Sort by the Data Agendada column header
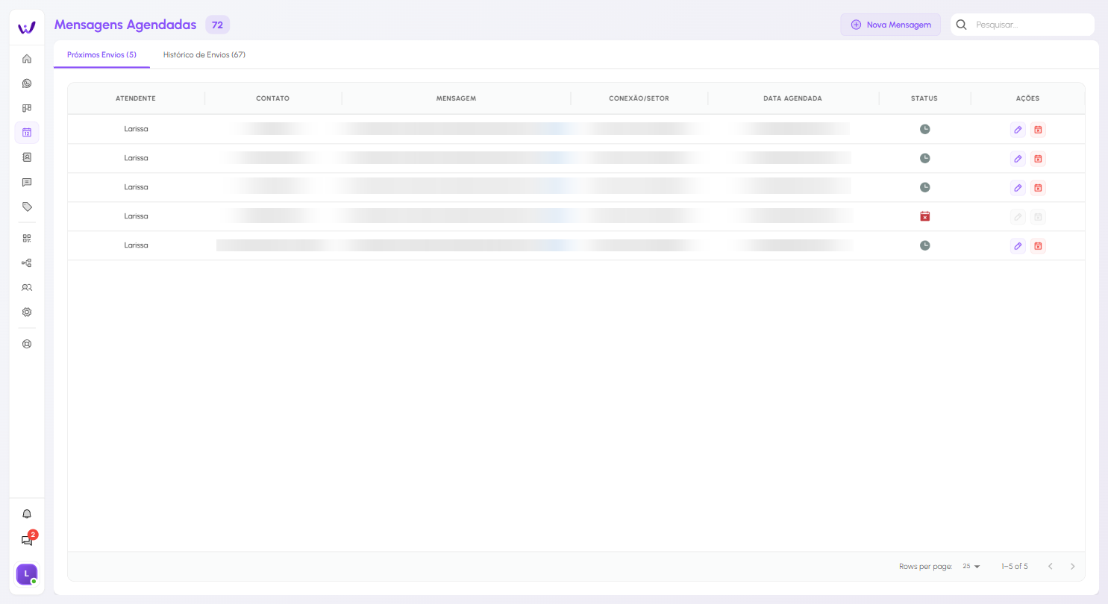Image resolution: width=1108 pixels, height=604 pixels. point(792,98)
